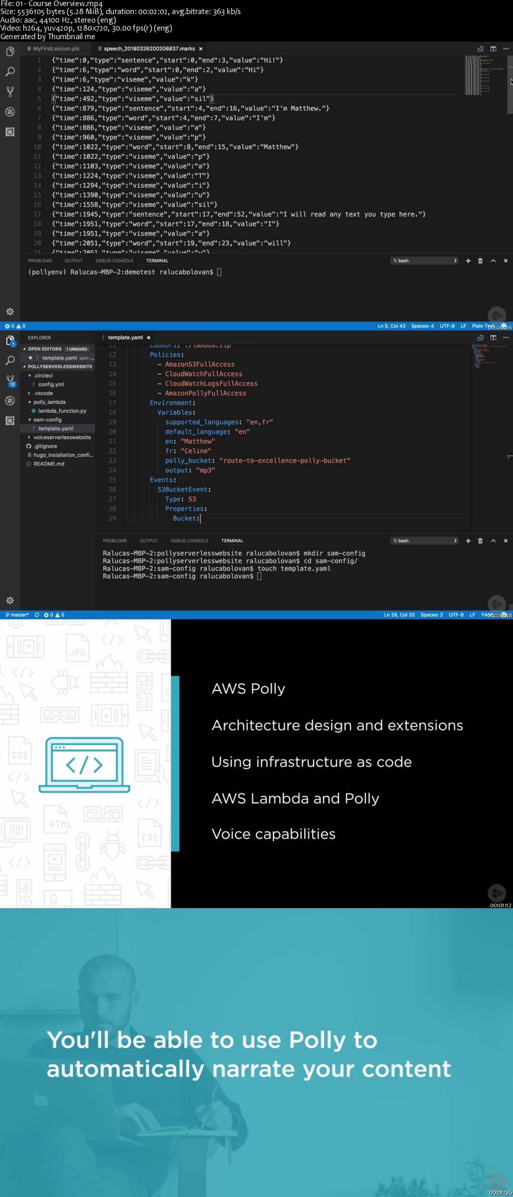Add new terminal in (pollyenv) terminal panel

(468, 261)
